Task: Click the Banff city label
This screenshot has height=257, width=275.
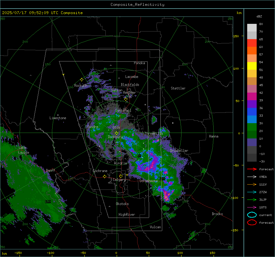Action: coord(50,170)
